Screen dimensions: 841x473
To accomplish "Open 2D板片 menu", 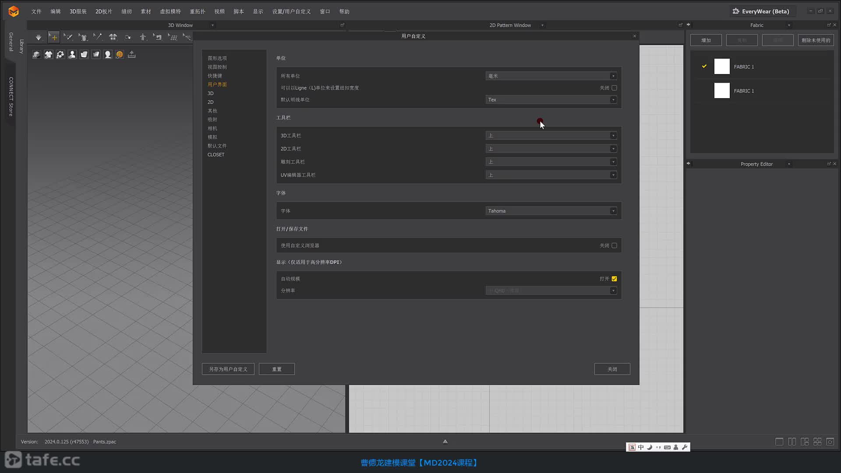I will (x=104, y=11).
